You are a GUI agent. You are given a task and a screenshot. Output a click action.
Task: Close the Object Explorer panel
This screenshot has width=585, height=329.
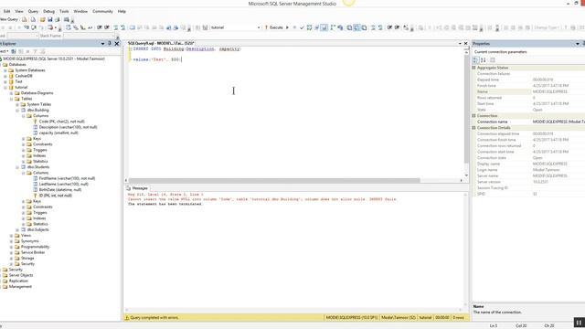click(117, 44)
